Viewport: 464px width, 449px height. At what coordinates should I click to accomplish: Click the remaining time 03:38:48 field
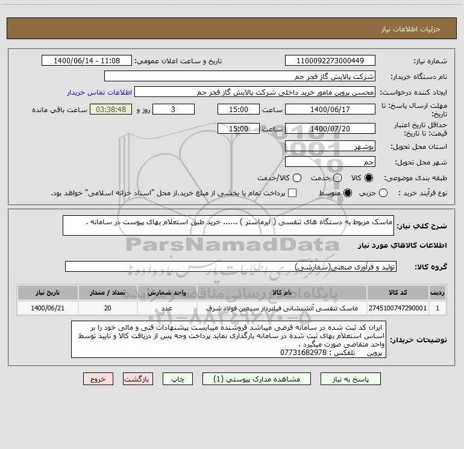click(111, 109)
